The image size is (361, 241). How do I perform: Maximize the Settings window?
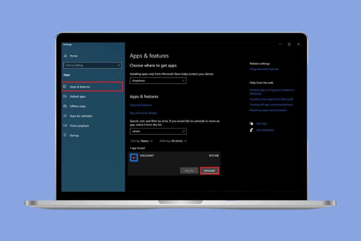coord(289,44)
